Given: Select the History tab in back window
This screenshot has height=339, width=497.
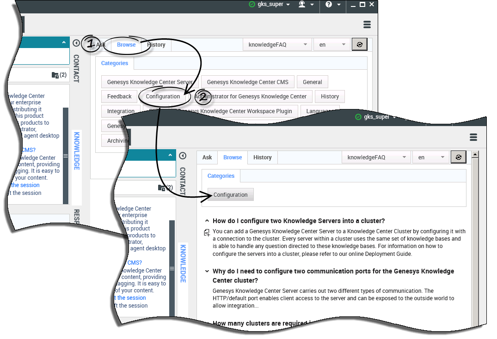Looking at the screenshot, I should 156,45.
